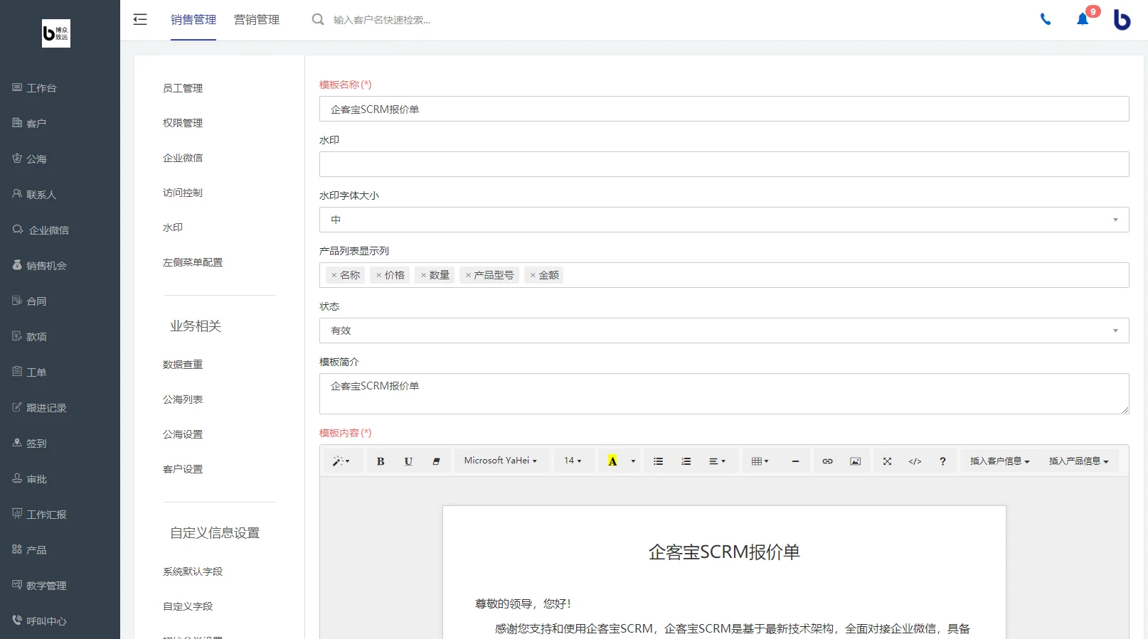Collapse the sidebar with the menu toggle icon
Viewport: 1148px width, 639px height.
coord(140,20)
